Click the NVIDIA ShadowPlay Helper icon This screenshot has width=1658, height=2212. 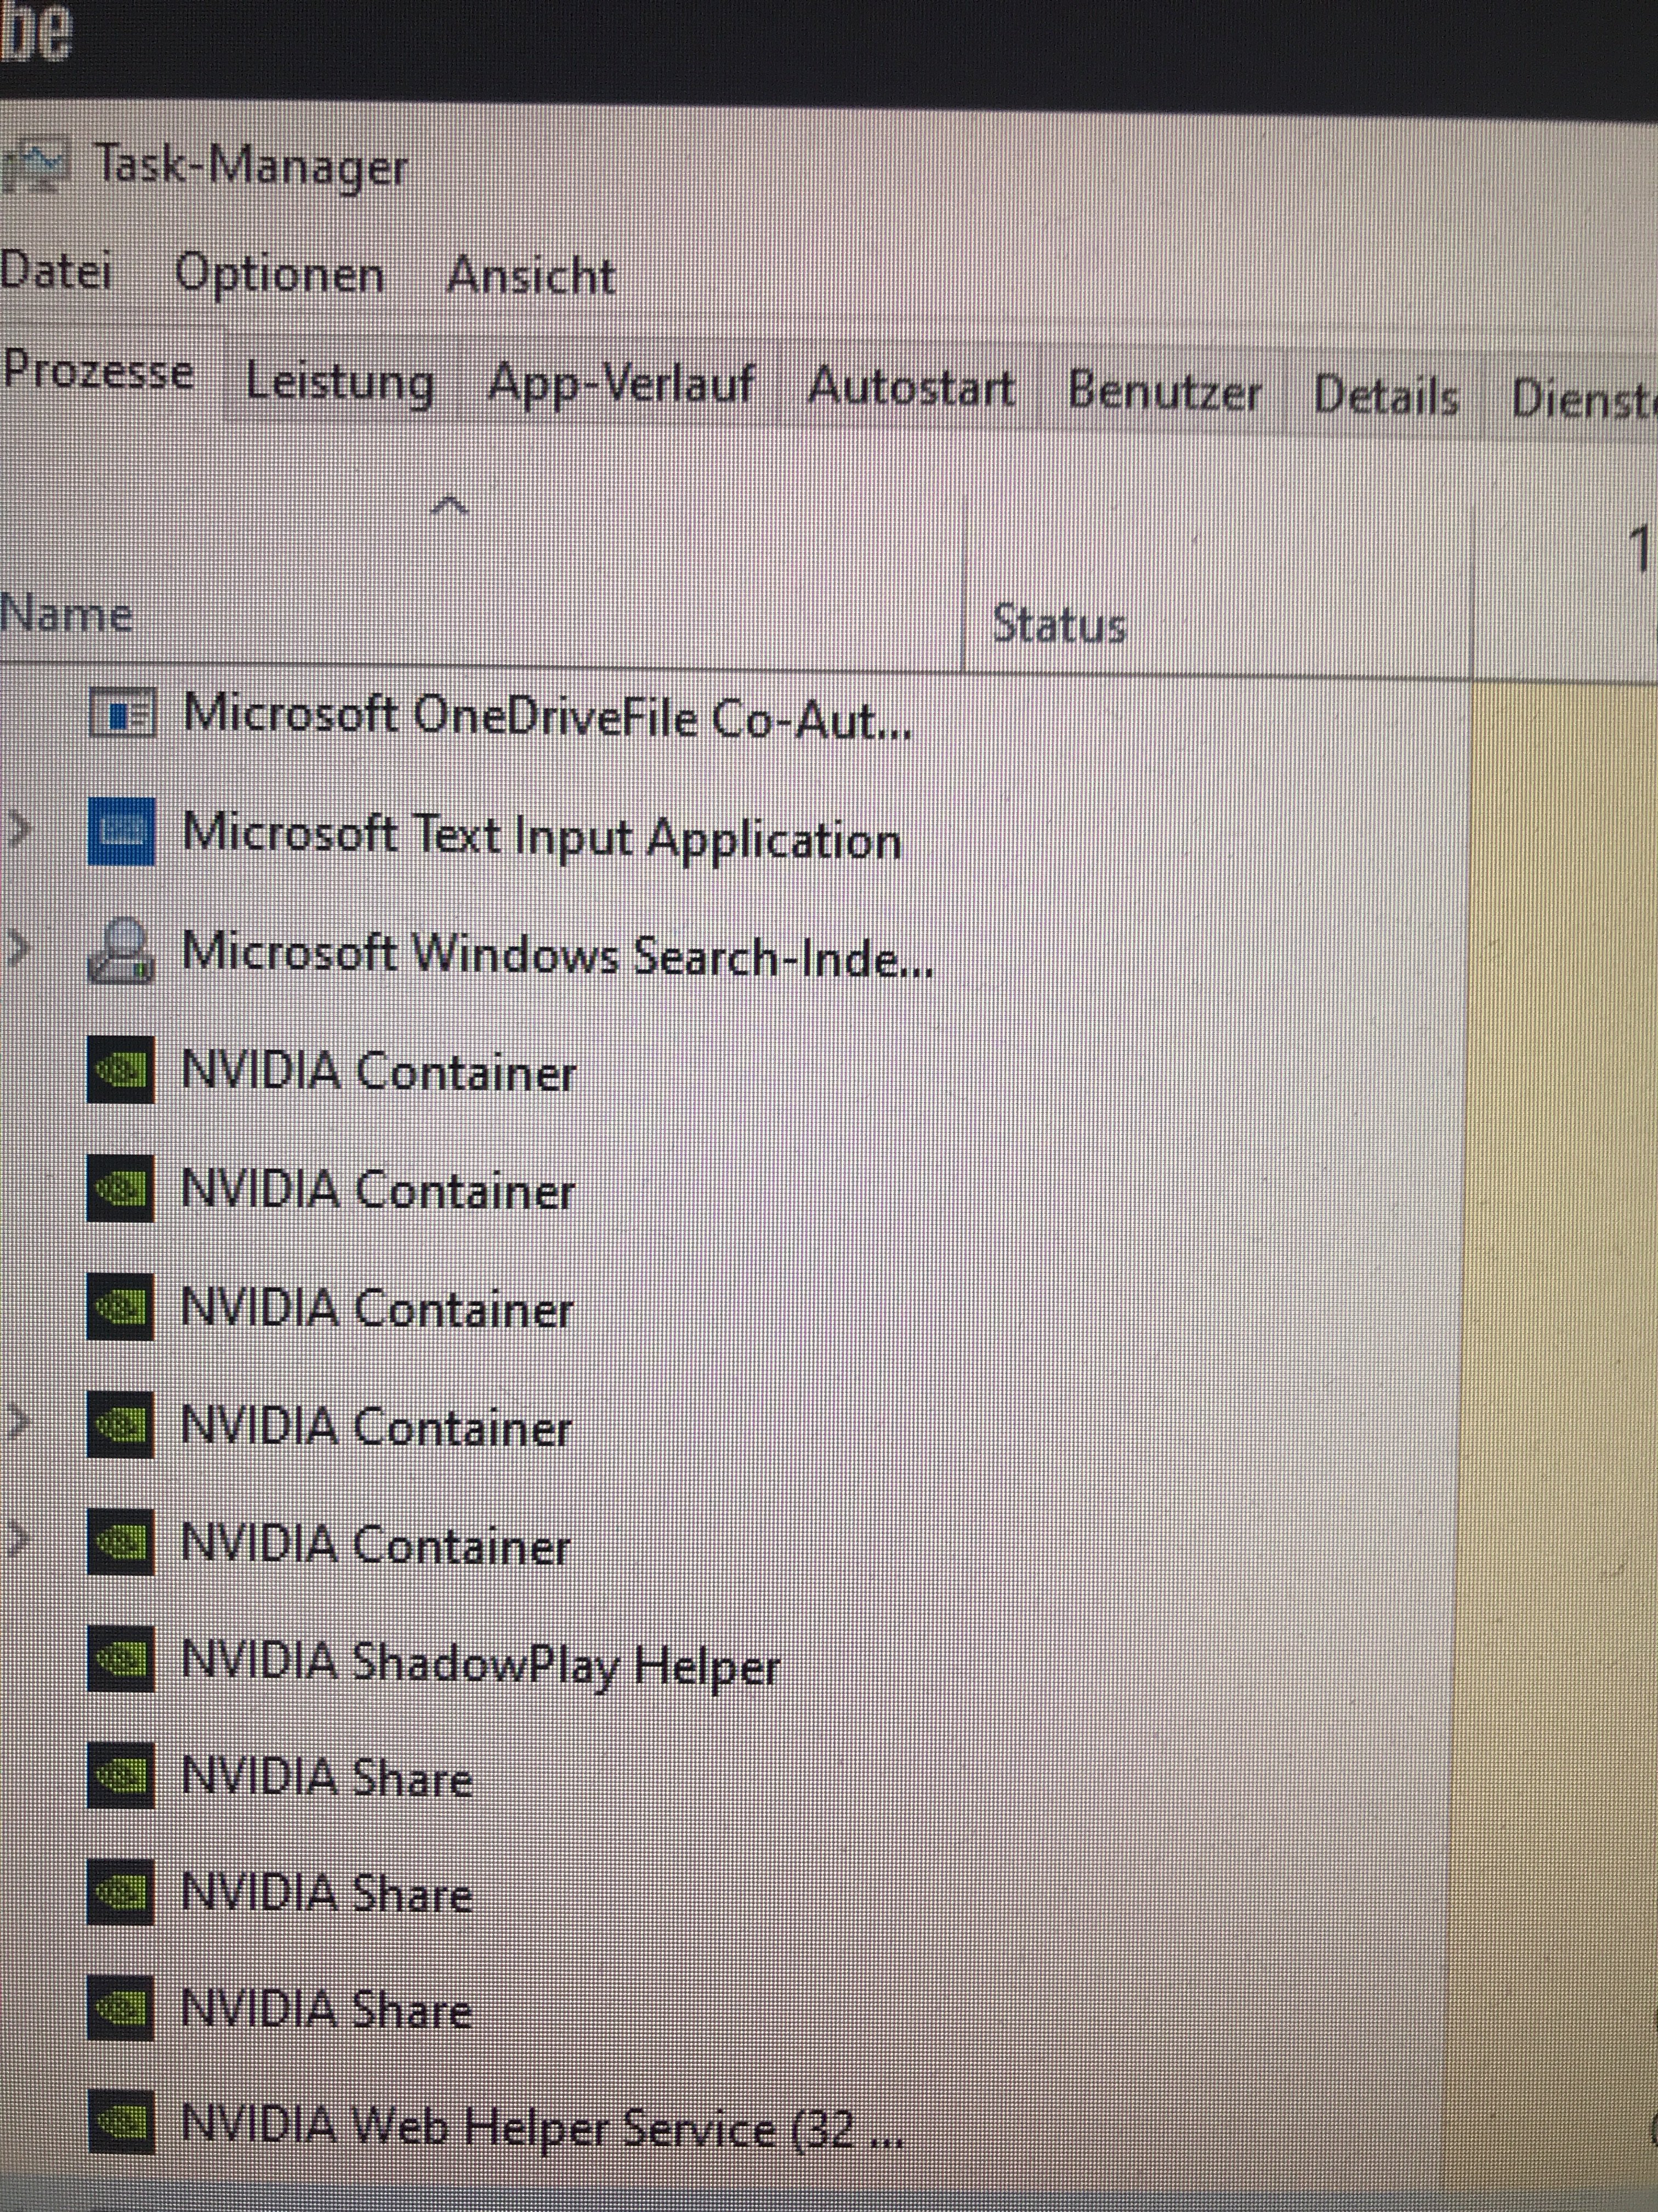coord(121,1659)
